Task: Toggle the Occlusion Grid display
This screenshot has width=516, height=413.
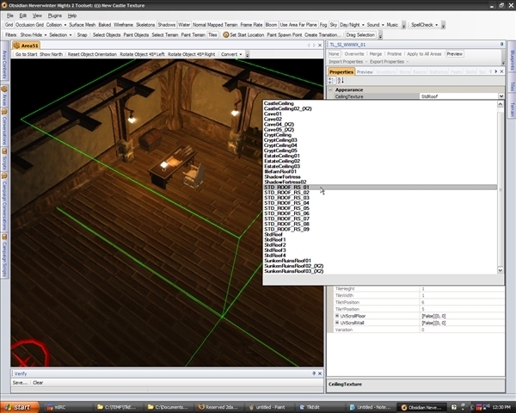Action: (28, 25)
